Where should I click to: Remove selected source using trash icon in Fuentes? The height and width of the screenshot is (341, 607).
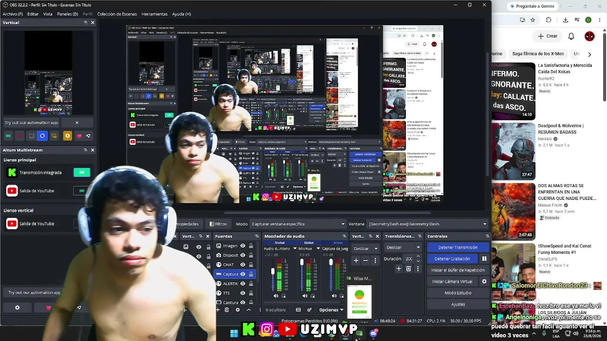[227, 310]
